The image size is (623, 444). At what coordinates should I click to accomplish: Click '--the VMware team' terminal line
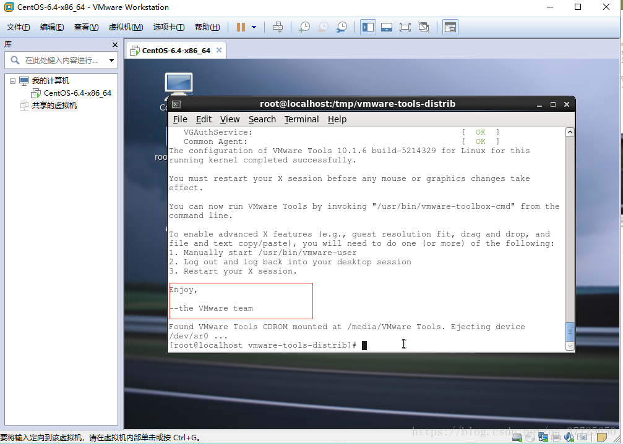(211, 308)
